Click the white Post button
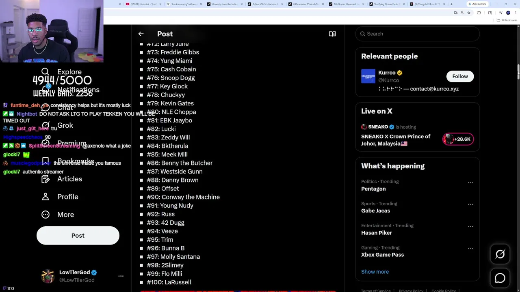This screenshot has width=520, height=292. tap(78, 236)
